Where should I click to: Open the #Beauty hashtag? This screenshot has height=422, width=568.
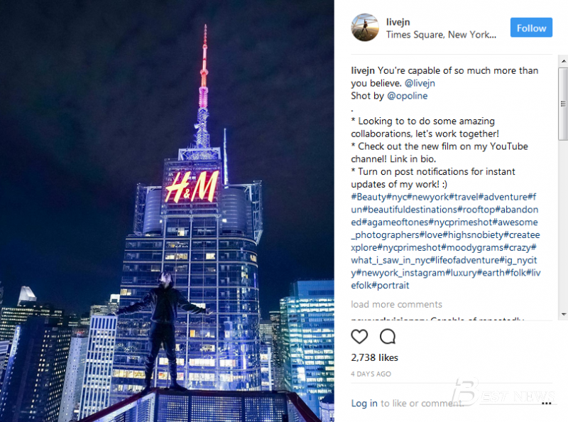(x=368, y=197)
